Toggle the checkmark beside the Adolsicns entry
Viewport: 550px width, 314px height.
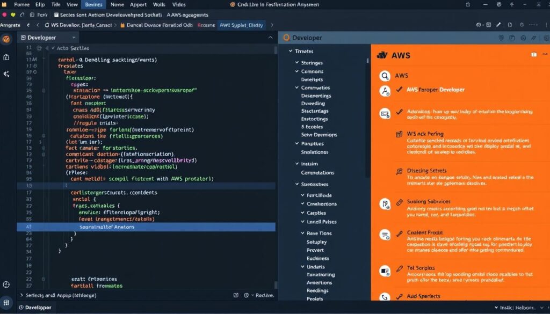coord(399,112)
